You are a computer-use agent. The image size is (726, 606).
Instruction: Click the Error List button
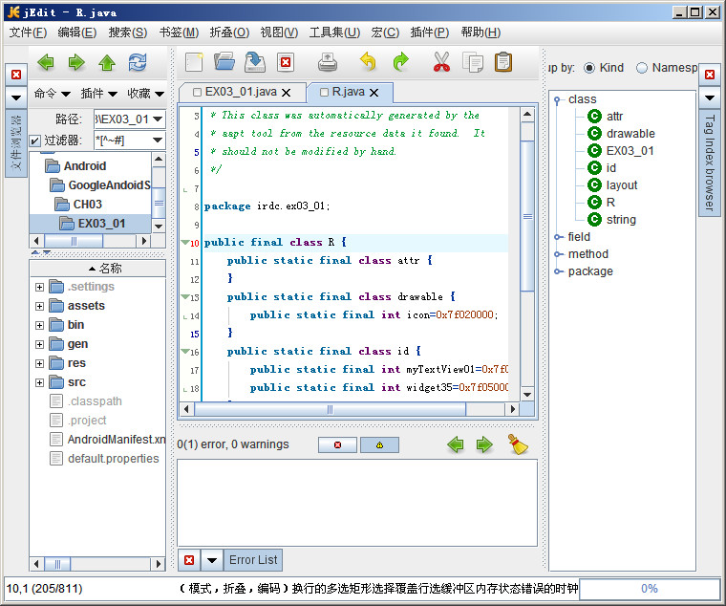(253, 560)
